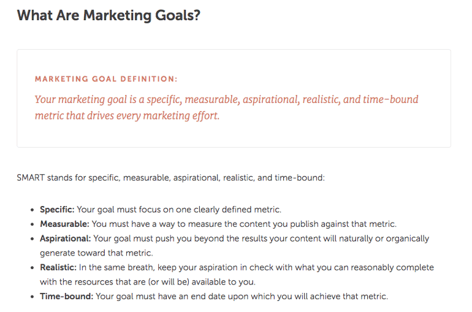Click the heading What Are Marketing Goals?
Viewport: 472px width, 312px height.
point(108,15)
